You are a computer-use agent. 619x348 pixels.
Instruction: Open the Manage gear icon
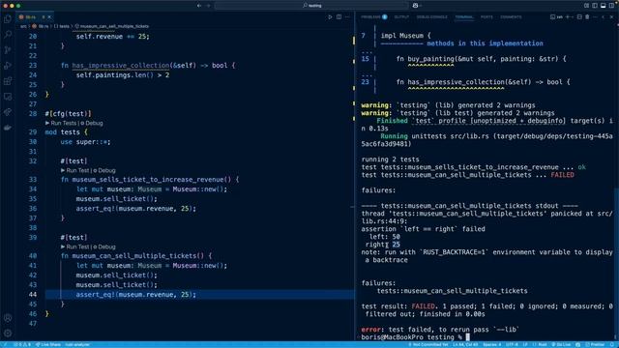coord(8,333)
